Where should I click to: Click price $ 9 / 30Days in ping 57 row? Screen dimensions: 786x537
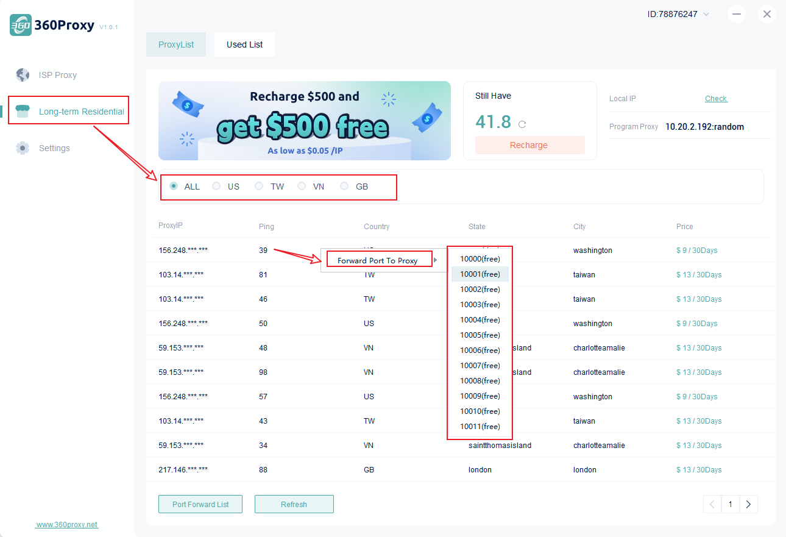(697, 397)
